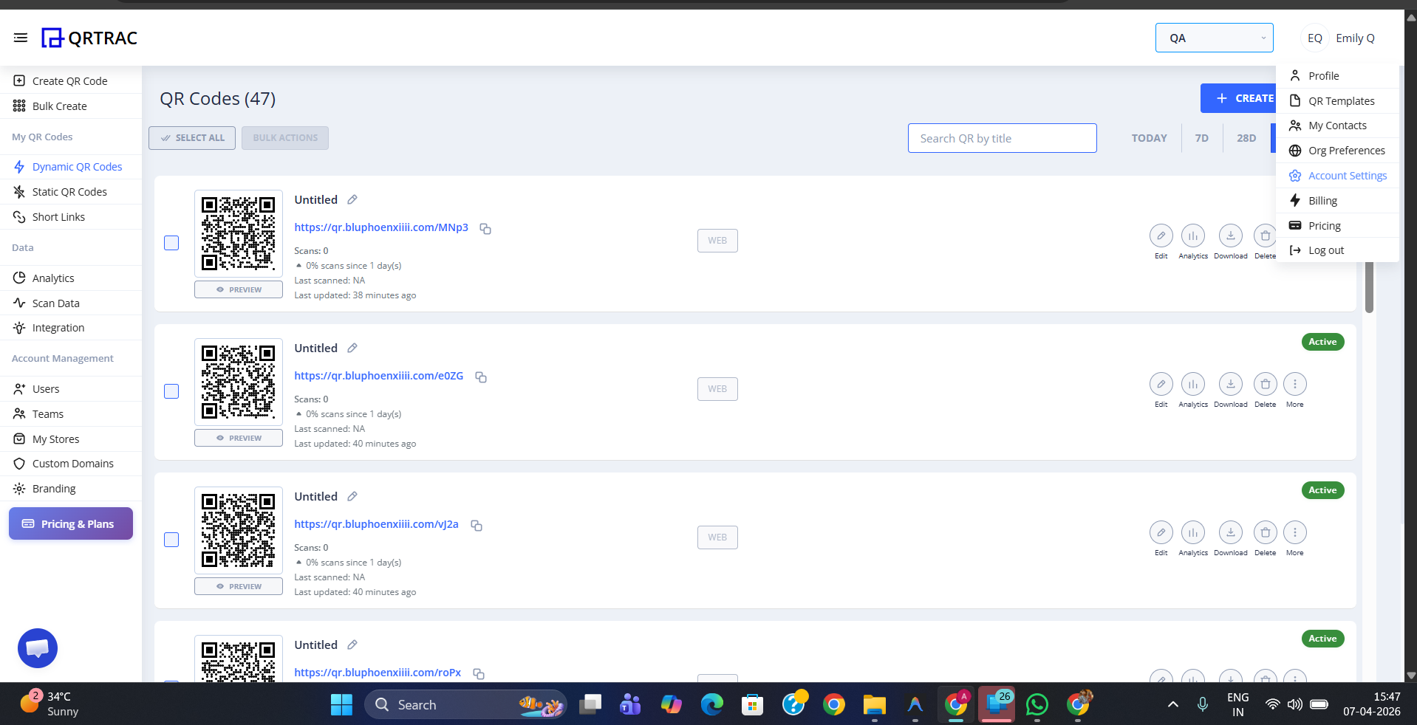The height and width of the screenshot is (725, 1417).
Task: Tick the checkbox beside the vJ2a QR code
Action: (x=171, y=540)
